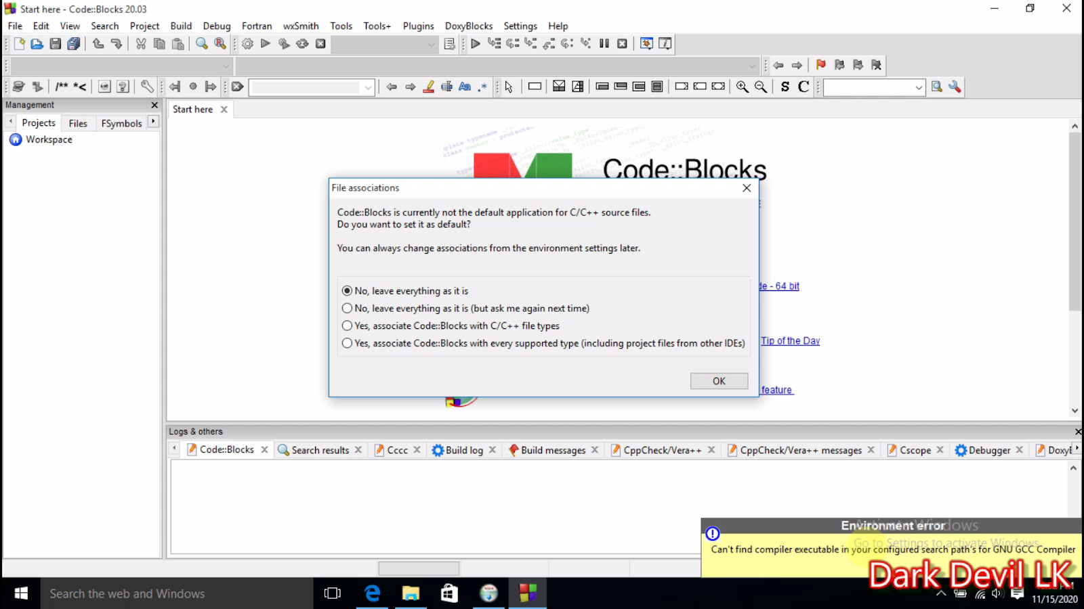Screen dimensions: 1084x609
Task: Click the Zoom in magnifier icon
Action: click(743, 87)
